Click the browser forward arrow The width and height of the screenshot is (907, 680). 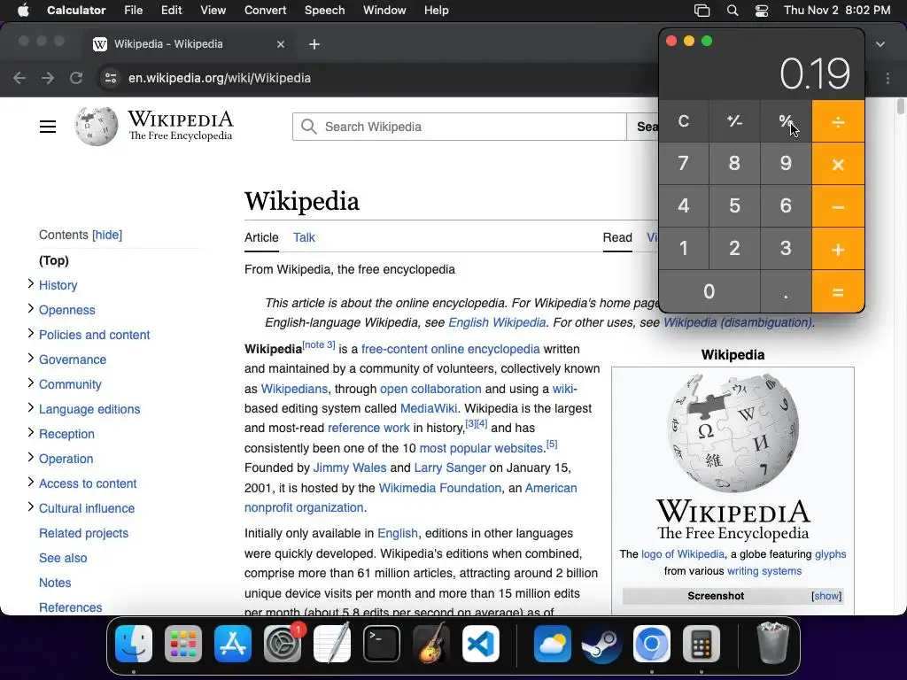coord(48,78)
